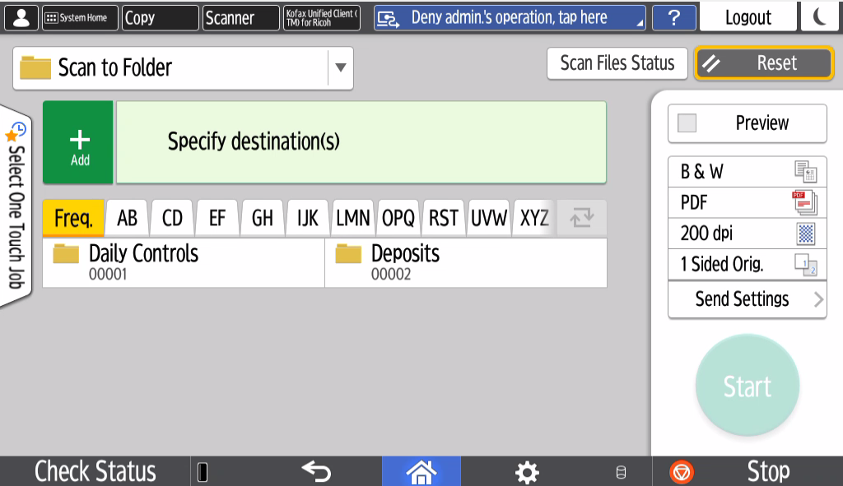This screenshot has height=486, width=843.
Task: Tap the user login icon
Action: [x=20, y=17]
